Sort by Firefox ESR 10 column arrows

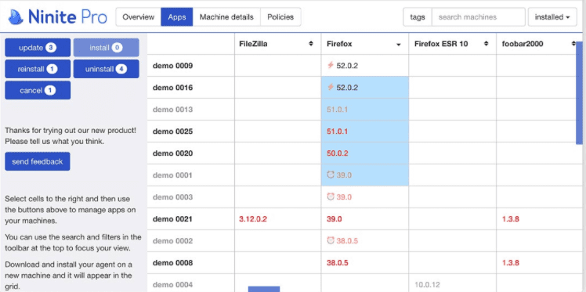pyautogui.click(x=487, y=44)
